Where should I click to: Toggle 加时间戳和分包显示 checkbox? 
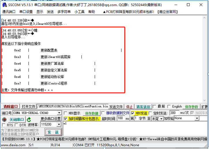point(66,119)
